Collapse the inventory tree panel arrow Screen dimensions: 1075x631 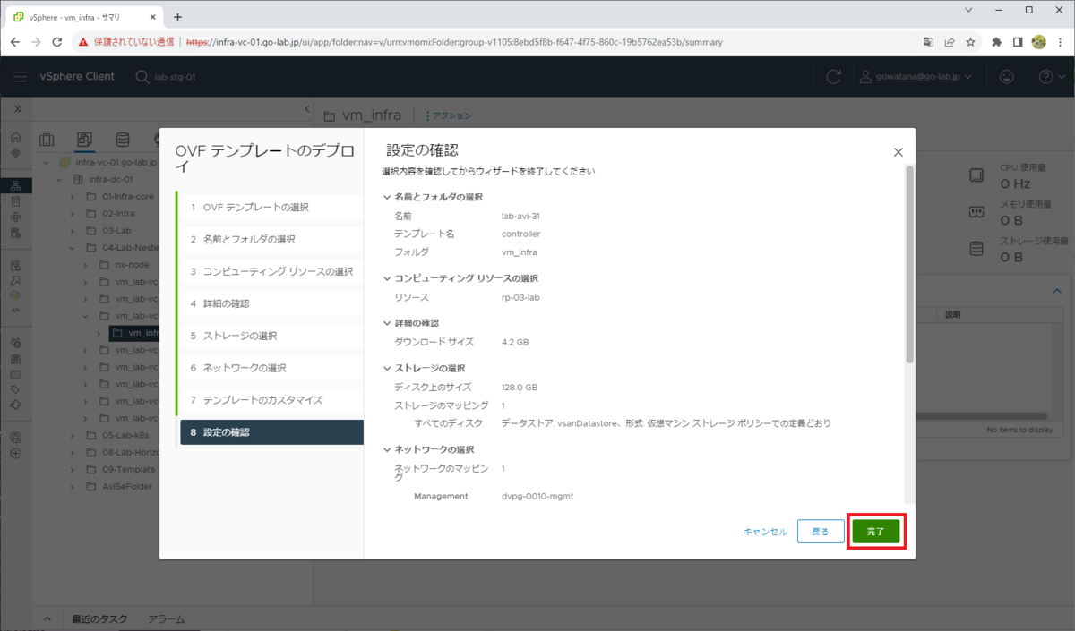pos(307,109)
